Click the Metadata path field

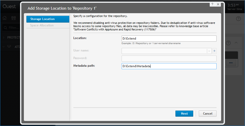coord(169,66)
